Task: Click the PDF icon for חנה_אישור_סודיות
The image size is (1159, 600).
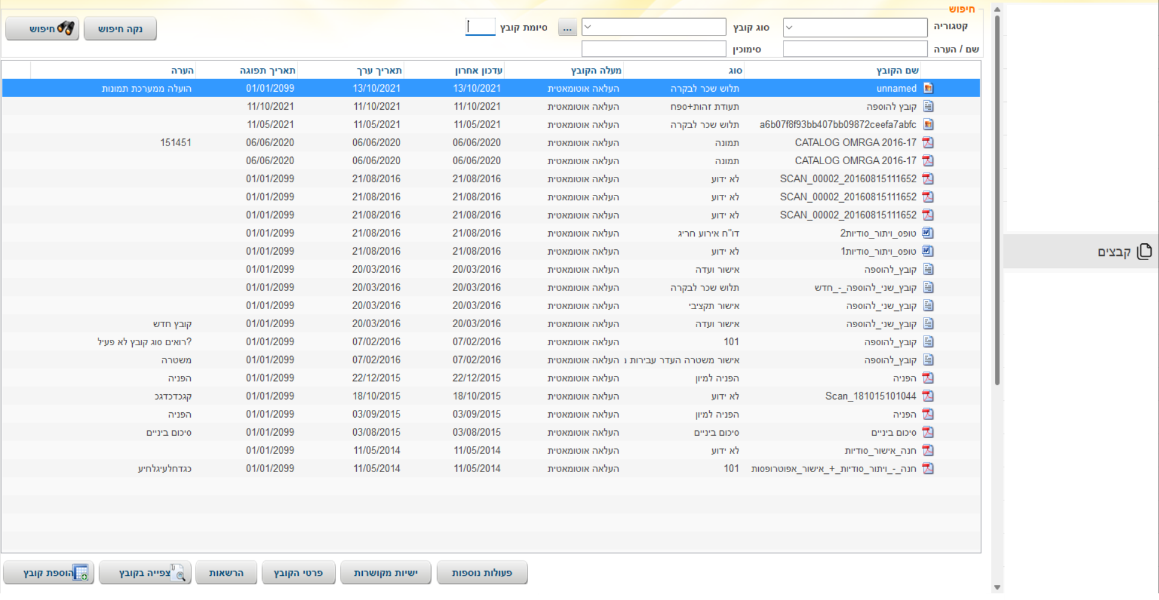Action: (x=928, y=450)
